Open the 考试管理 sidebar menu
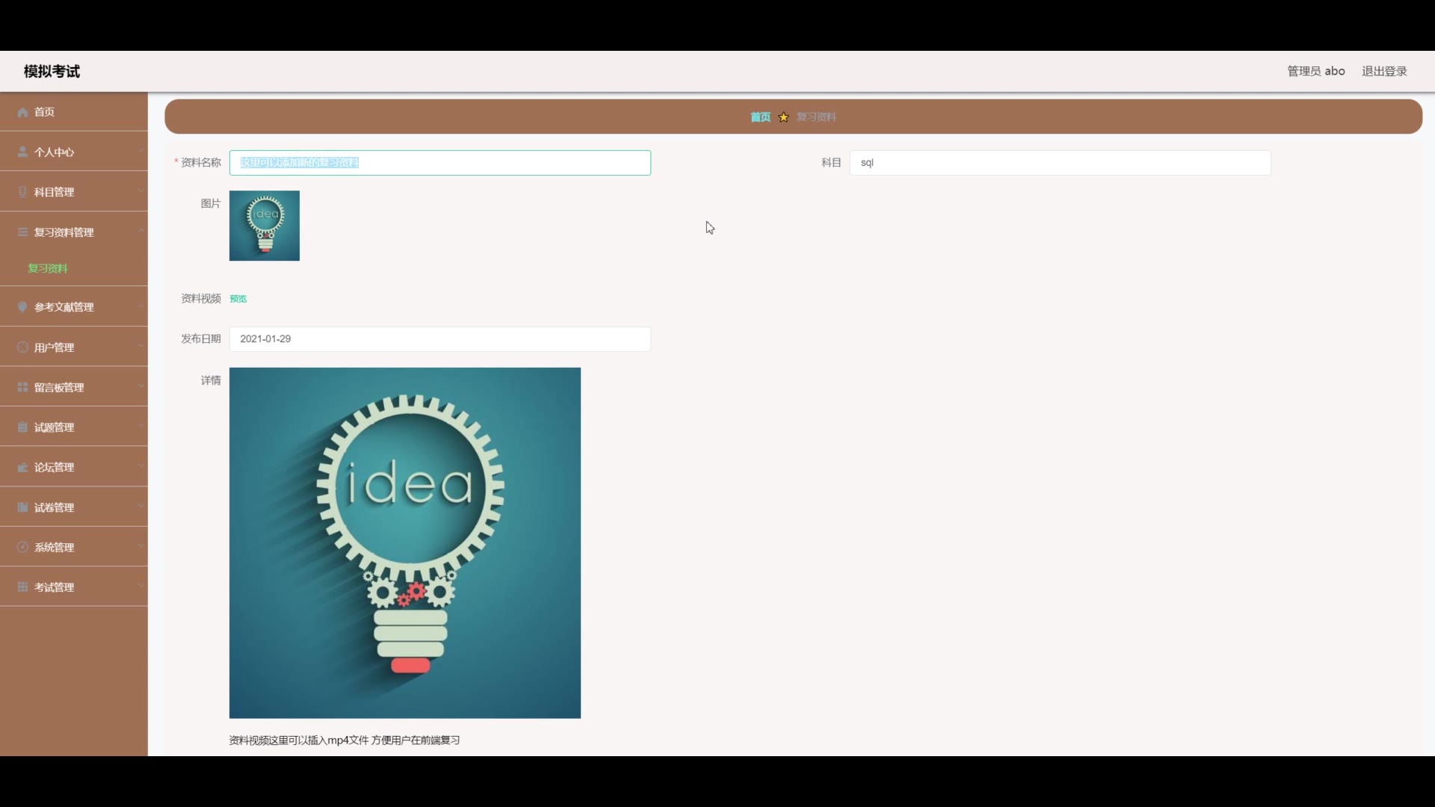Image resolution: width=1435 pixels, height=807 pixels. click(74, 587)
